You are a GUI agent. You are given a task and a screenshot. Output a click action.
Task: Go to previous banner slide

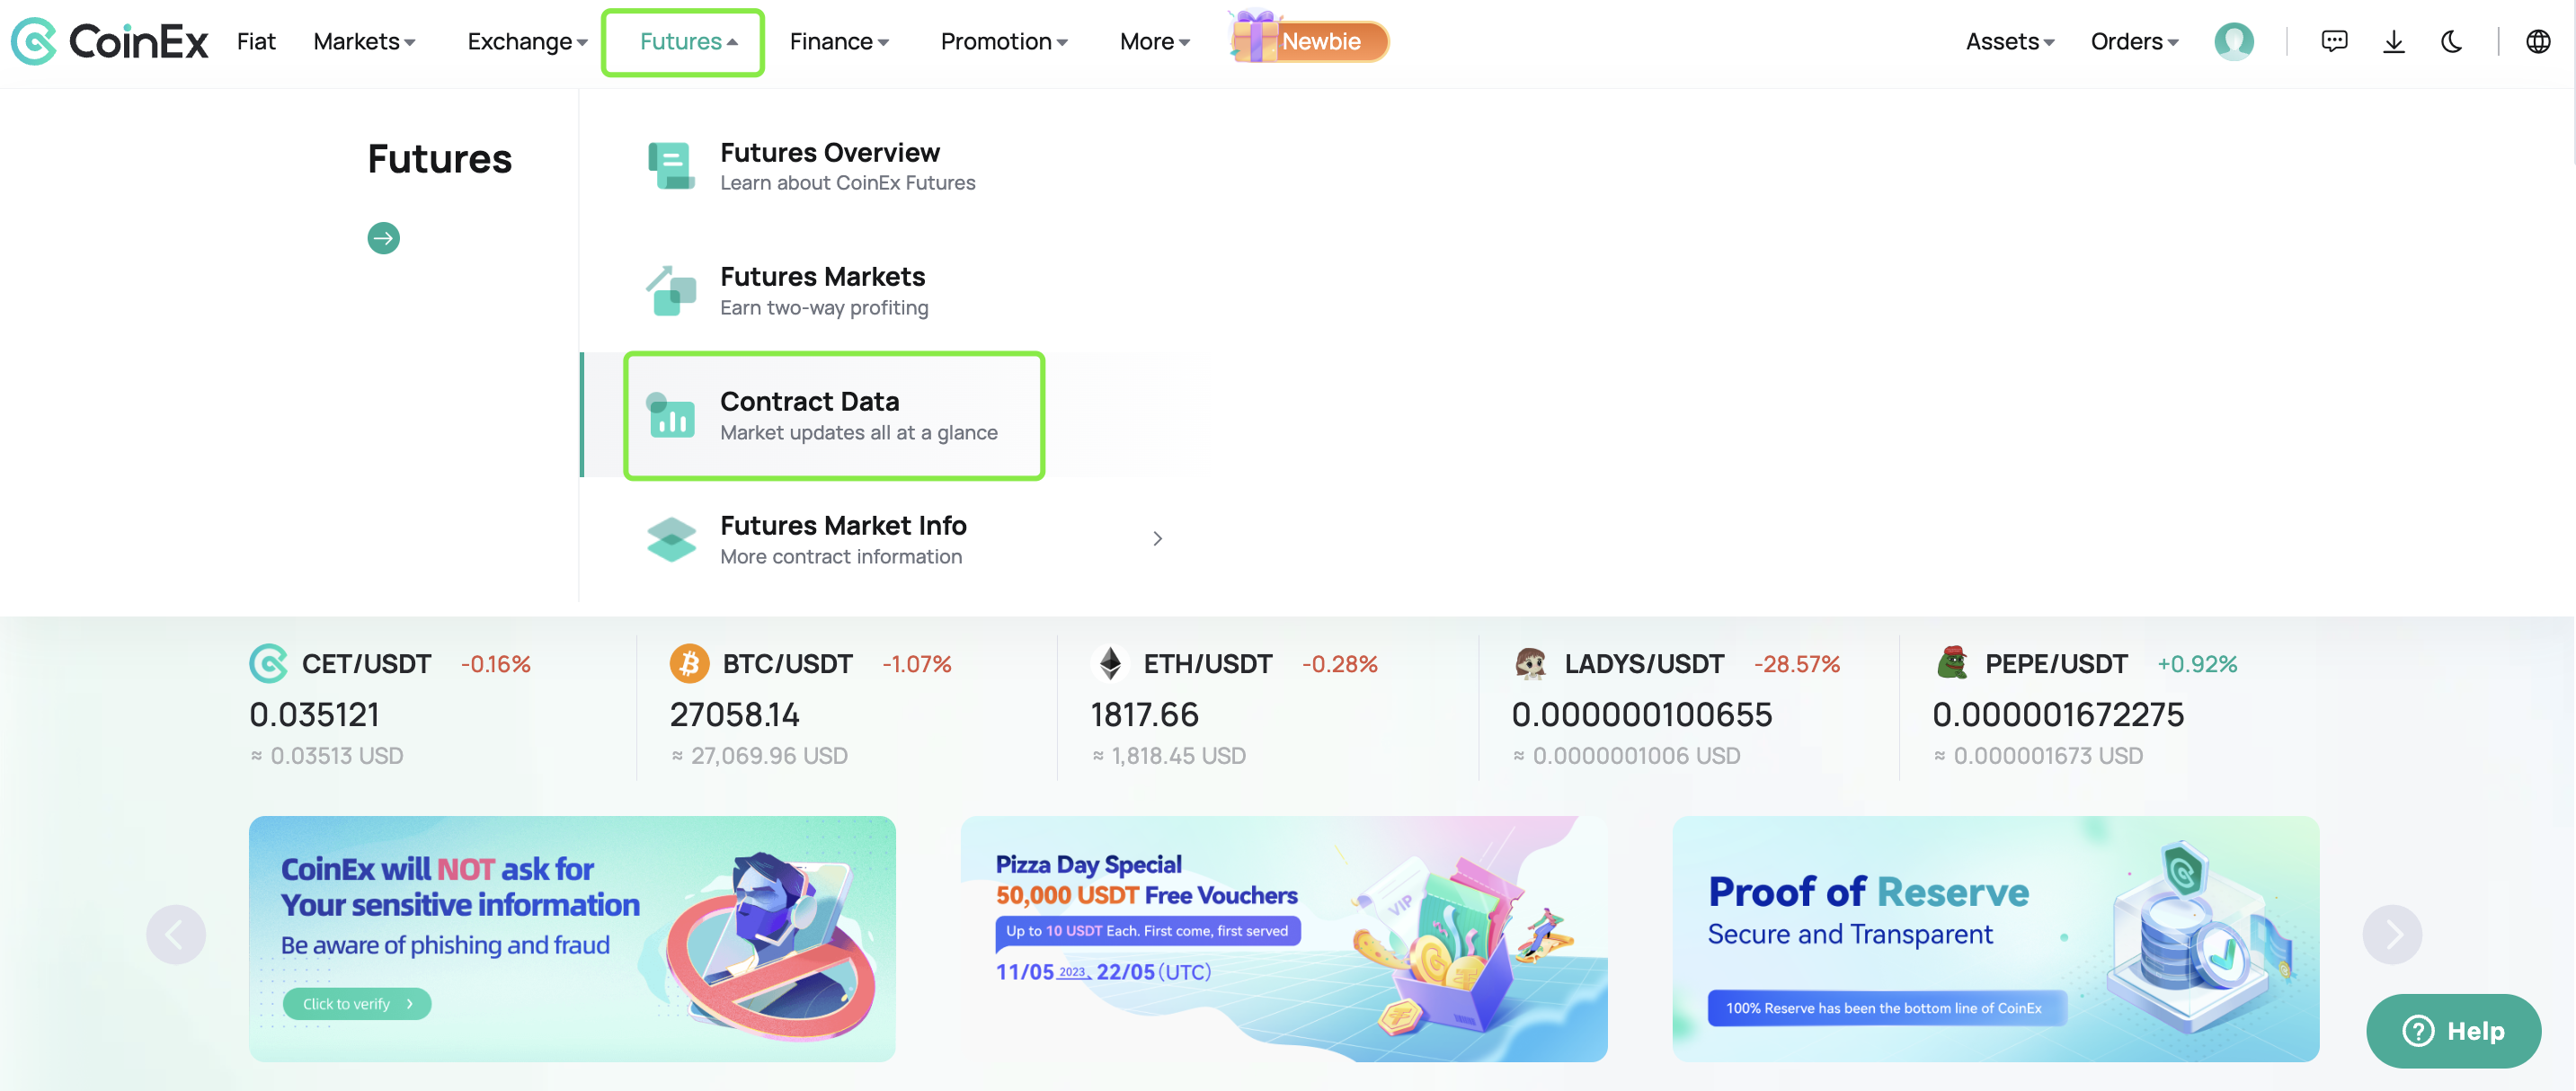click(176, 934)
